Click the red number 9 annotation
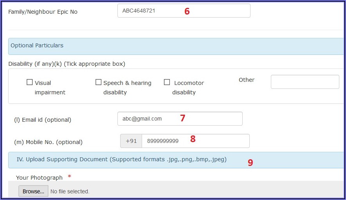The height and width of the screenshot is (200, 346). [x=250, y=163]
